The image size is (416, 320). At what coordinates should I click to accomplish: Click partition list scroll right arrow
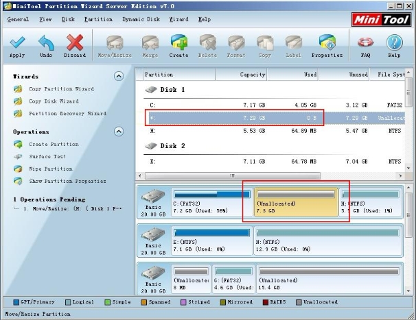[400, 175]
